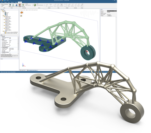Select the Additive Manufacture mode radio button
Image resolution: width=151 pixels, height=133 pixels.
pos(1,4)
